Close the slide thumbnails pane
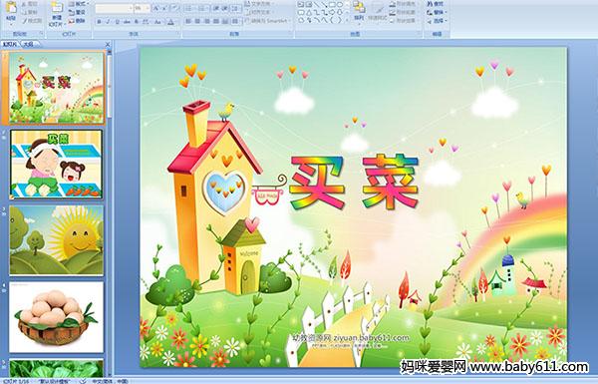The image size is (598, 384). point(108,44)
